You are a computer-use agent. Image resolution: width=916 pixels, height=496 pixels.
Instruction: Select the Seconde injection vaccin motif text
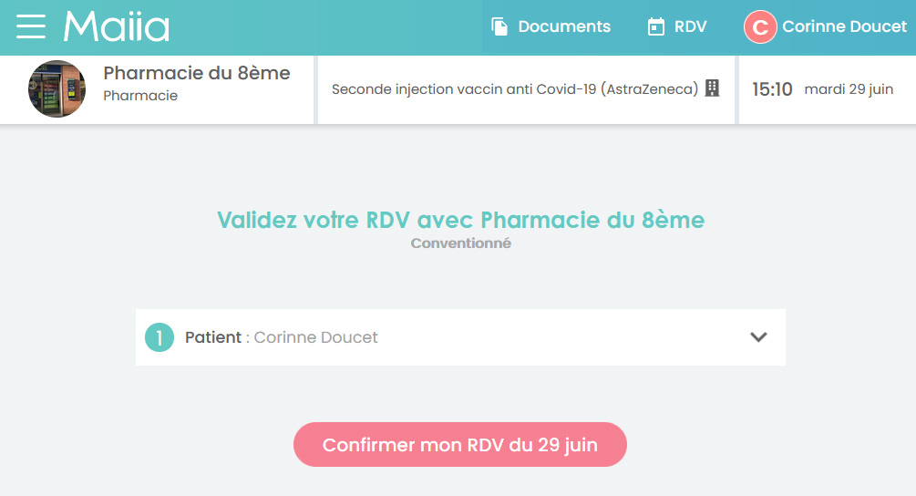click(515, 88)
